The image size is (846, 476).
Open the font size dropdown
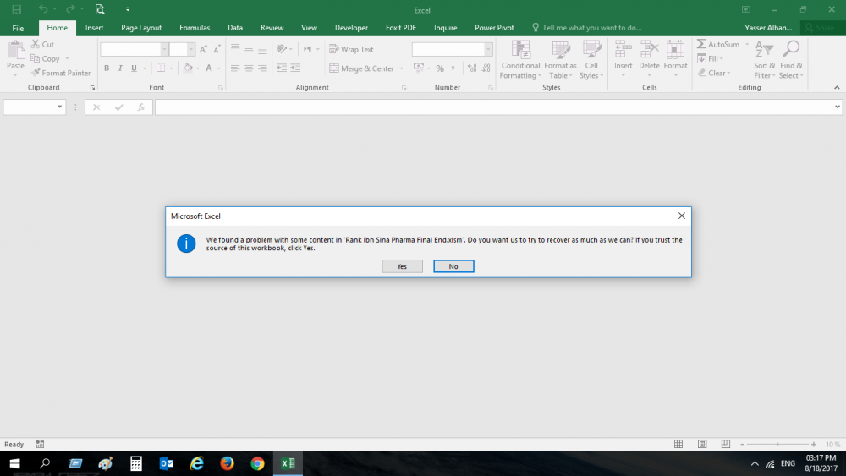[x=190, y=49]
